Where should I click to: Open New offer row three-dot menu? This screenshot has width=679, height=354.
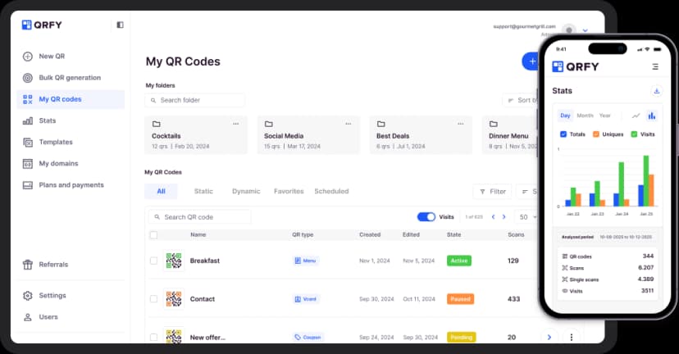[x=572, y=337]
